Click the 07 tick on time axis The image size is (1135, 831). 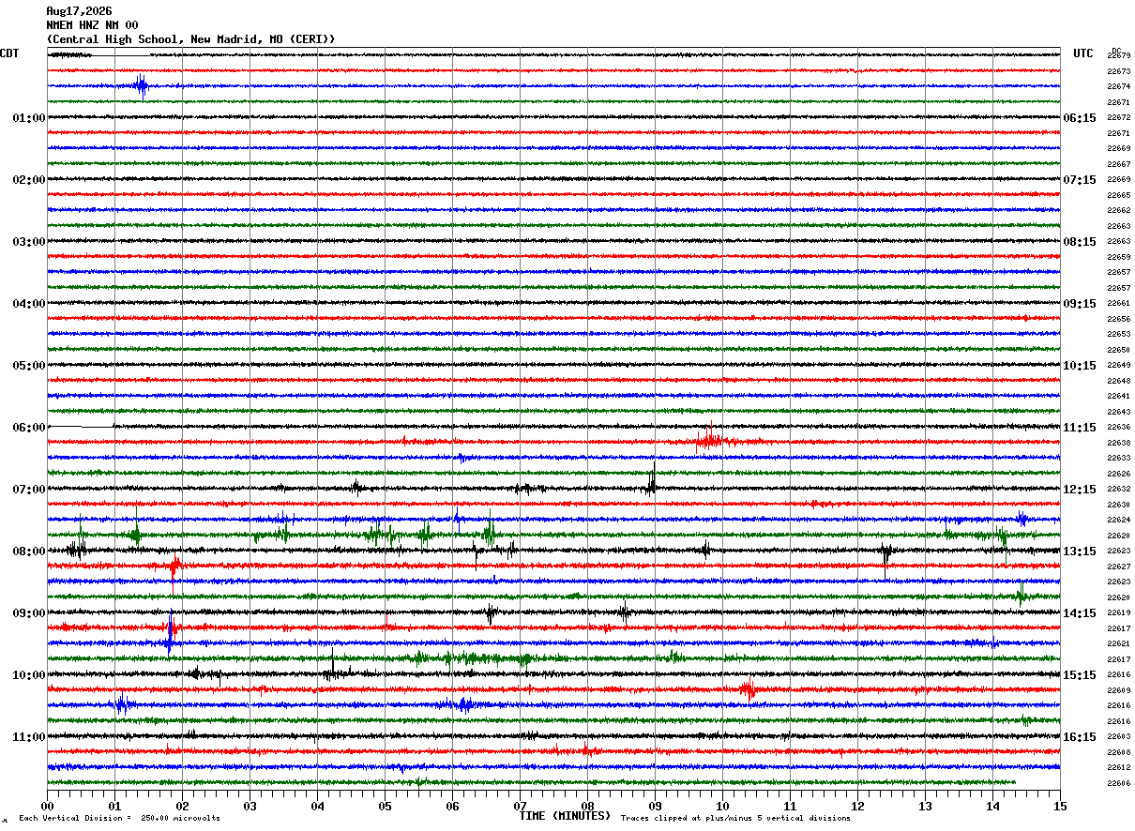(x=520, y=806)
